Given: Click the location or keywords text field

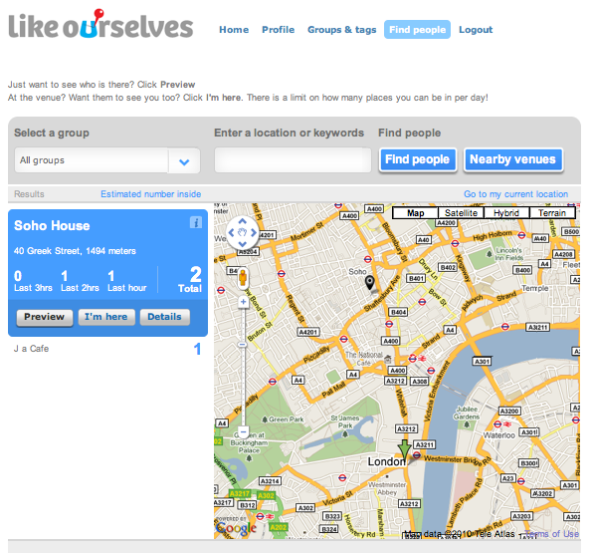Looking at the screenshot, I should 294,160.
